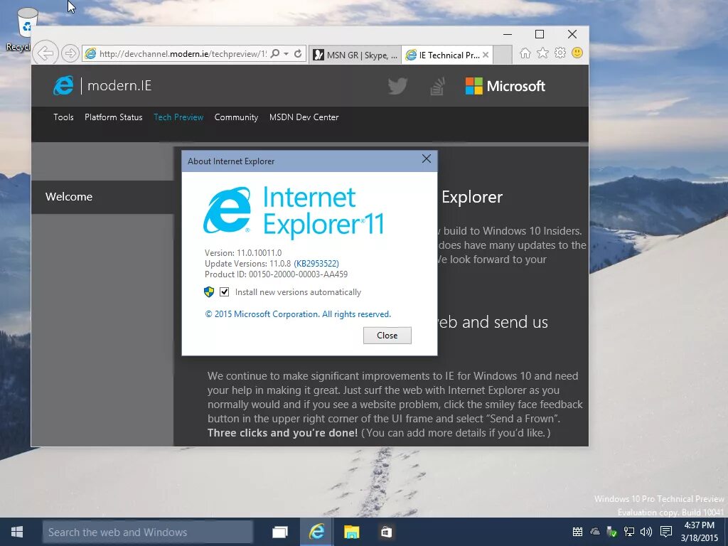Click Version: 11.0.10011.0 text
The width and height of the screenshot is (728, 546).
tap(243, 252)
